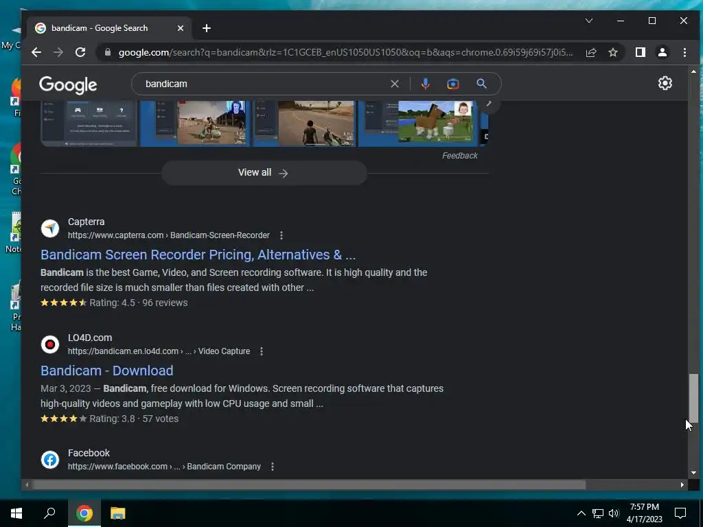The image size is (703, 527).
Task: Bookmark this page with star icon
Action: point(613,52)
